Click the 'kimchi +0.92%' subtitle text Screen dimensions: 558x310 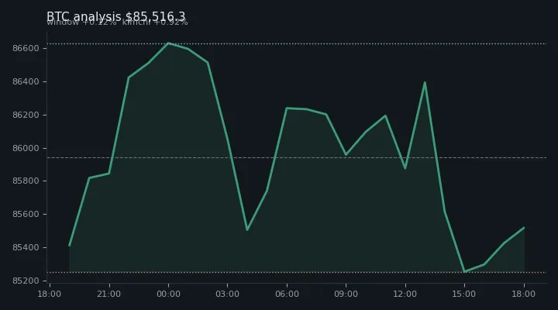click(x=155, y=22)
